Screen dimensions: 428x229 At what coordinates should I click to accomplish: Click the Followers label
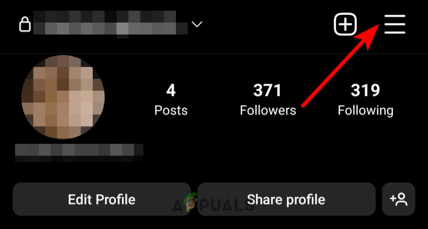268,111
